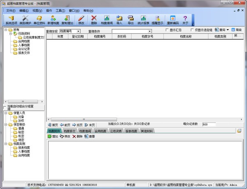This screenshot has width=247, height=189.
Task: Toggle the 仅显示选定组 checkbox
Action: [x=193, y=30]
